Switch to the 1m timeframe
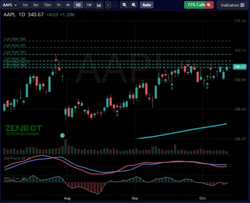 25,5
